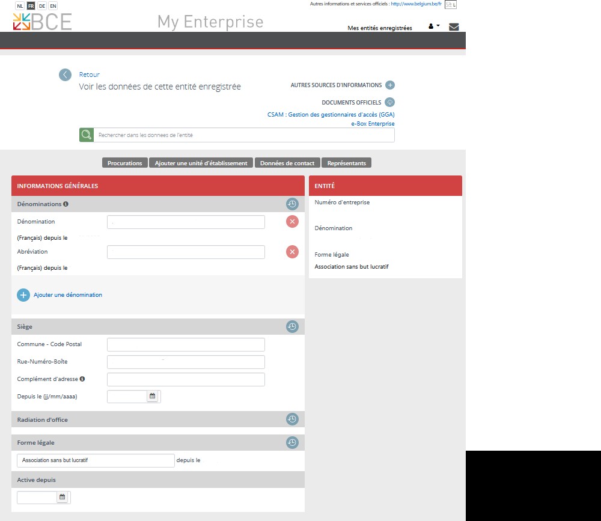Viewport: 601px width, 521px height.
Task: Click Informations générales header
Action: [158, 186]
